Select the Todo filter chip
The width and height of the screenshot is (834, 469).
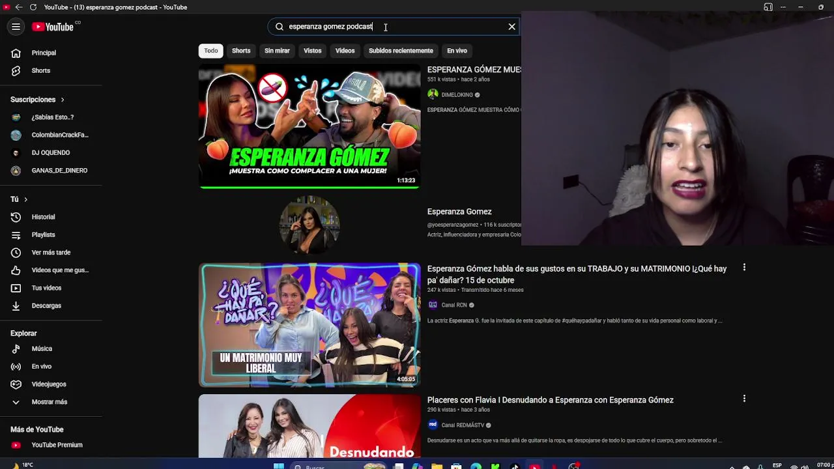pos(211,51)
